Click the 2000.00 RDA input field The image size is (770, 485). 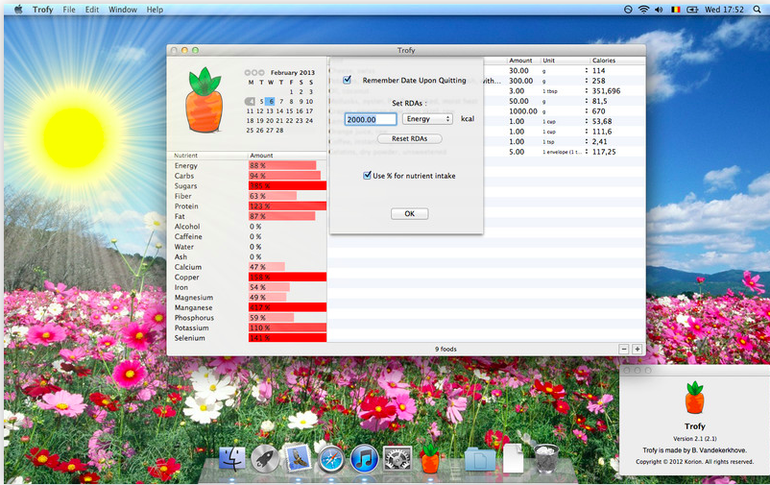[371, 119]
